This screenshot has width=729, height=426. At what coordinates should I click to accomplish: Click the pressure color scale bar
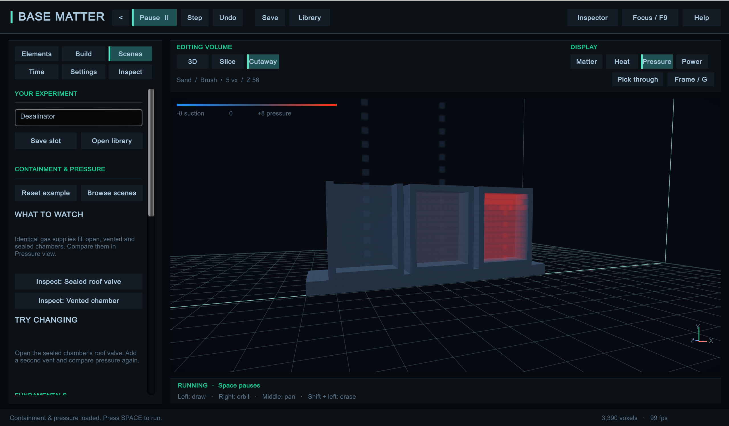257,105
